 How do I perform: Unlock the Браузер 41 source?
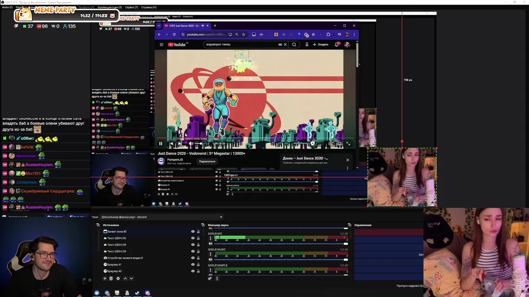(198, 264)
